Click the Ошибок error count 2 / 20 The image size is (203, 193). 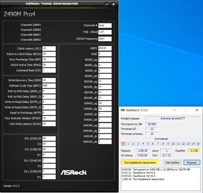click(x=194, y=151)
